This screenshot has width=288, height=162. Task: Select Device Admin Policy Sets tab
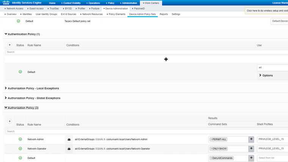pos(142,14)
